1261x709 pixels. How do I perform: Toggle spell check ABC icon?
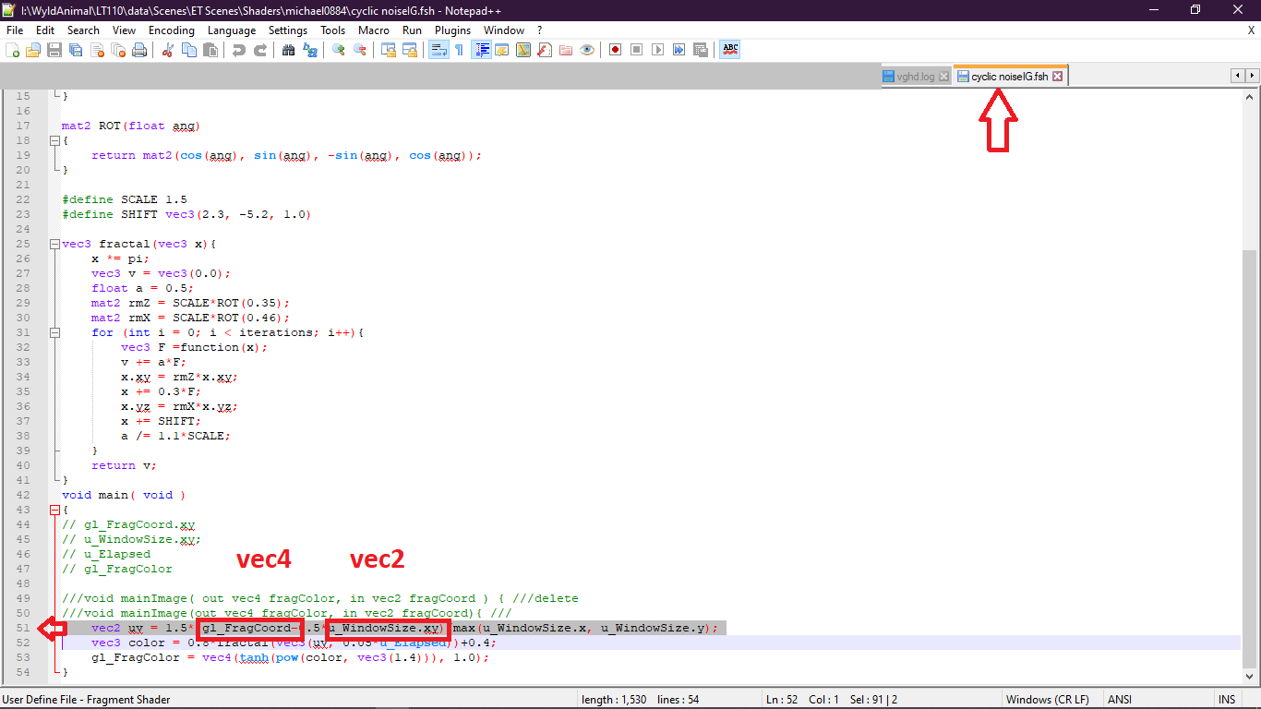click(x=730, y=50)
